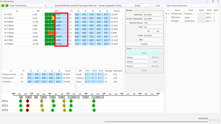
Task: Click J1 score 9.50 for #1 ACRO
Action: [x=78, y=14]
